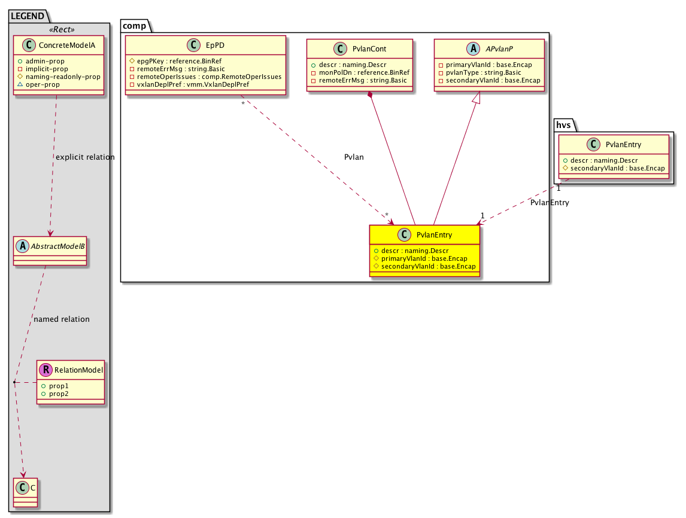Screen dimensions: 686x518
Task: Select the comp package tab
Action: (x=135, y=25)
